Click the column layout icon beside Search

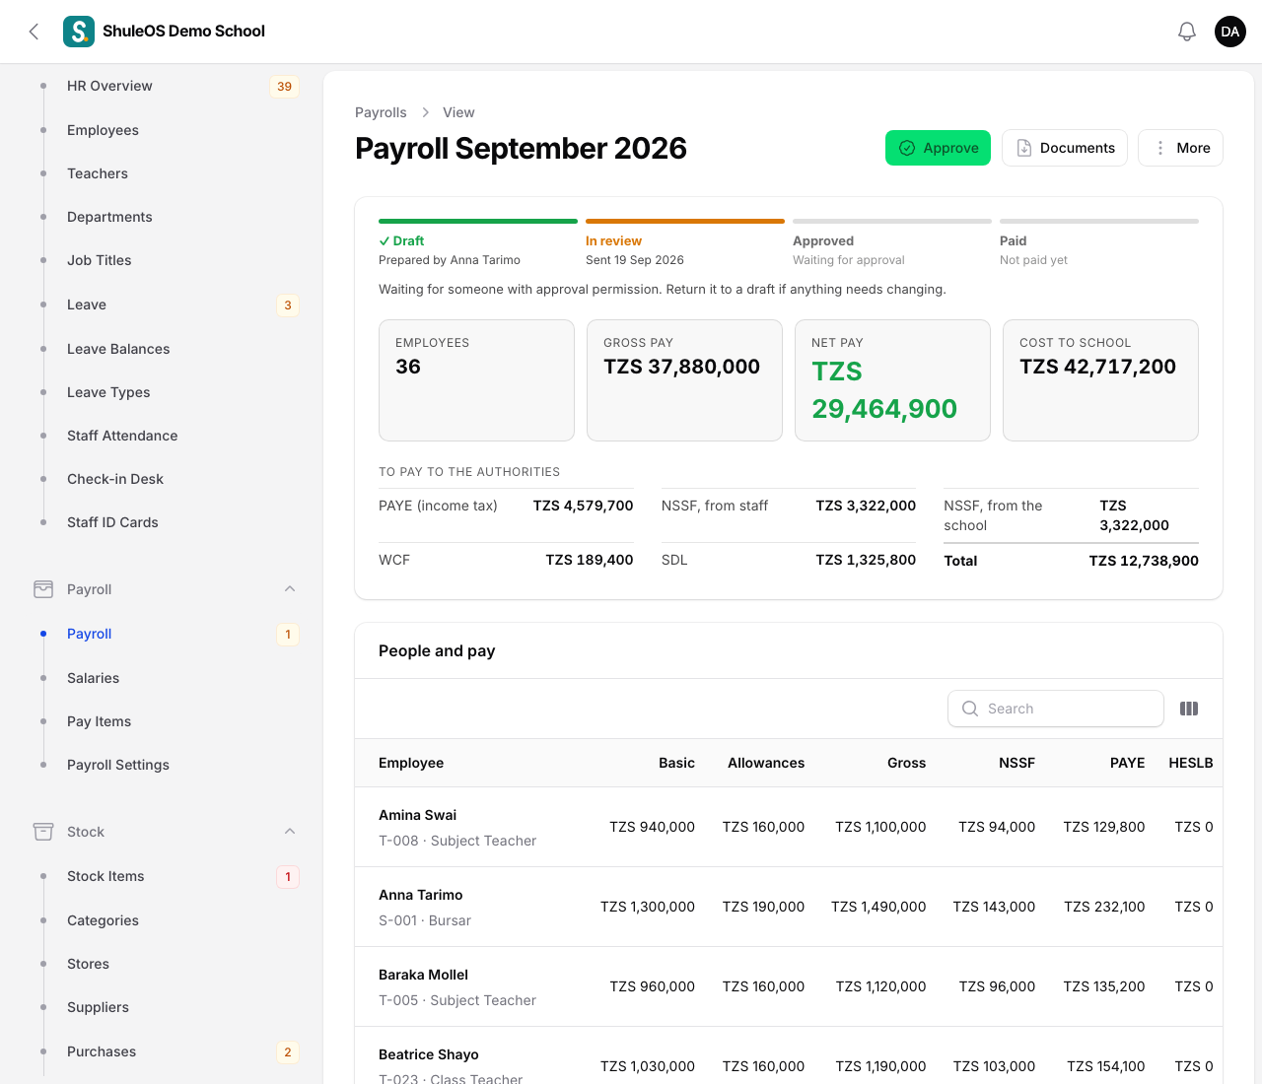(x=1189, y=709)
